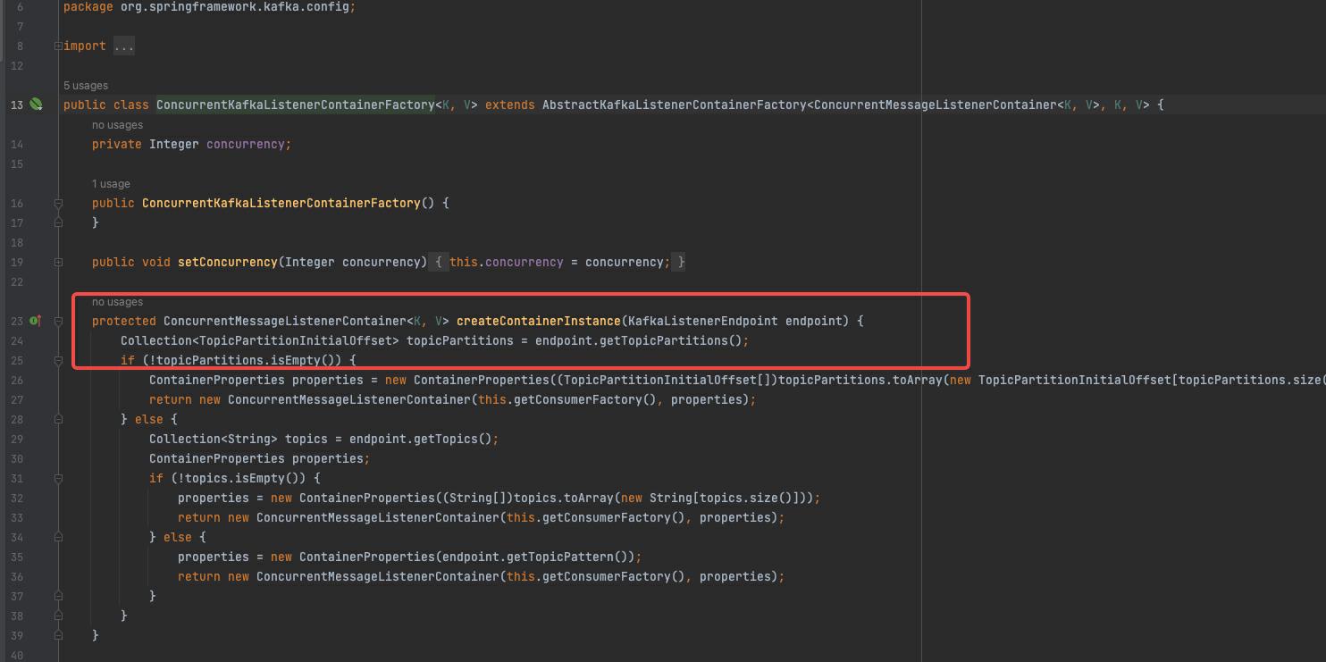Viewport: 1326px width, 662px height.
Task: Open the '5 usages' hint above the class
Action: click(86, 86)
